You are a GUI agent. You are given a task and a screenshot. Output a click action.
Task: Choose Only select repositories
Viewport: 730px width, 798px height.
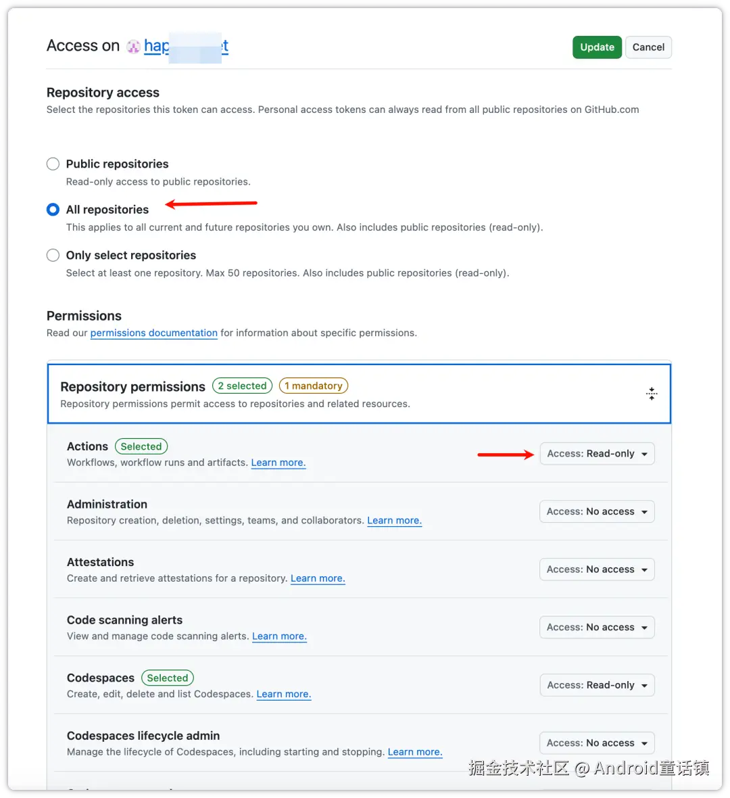(x=53, y=255)
